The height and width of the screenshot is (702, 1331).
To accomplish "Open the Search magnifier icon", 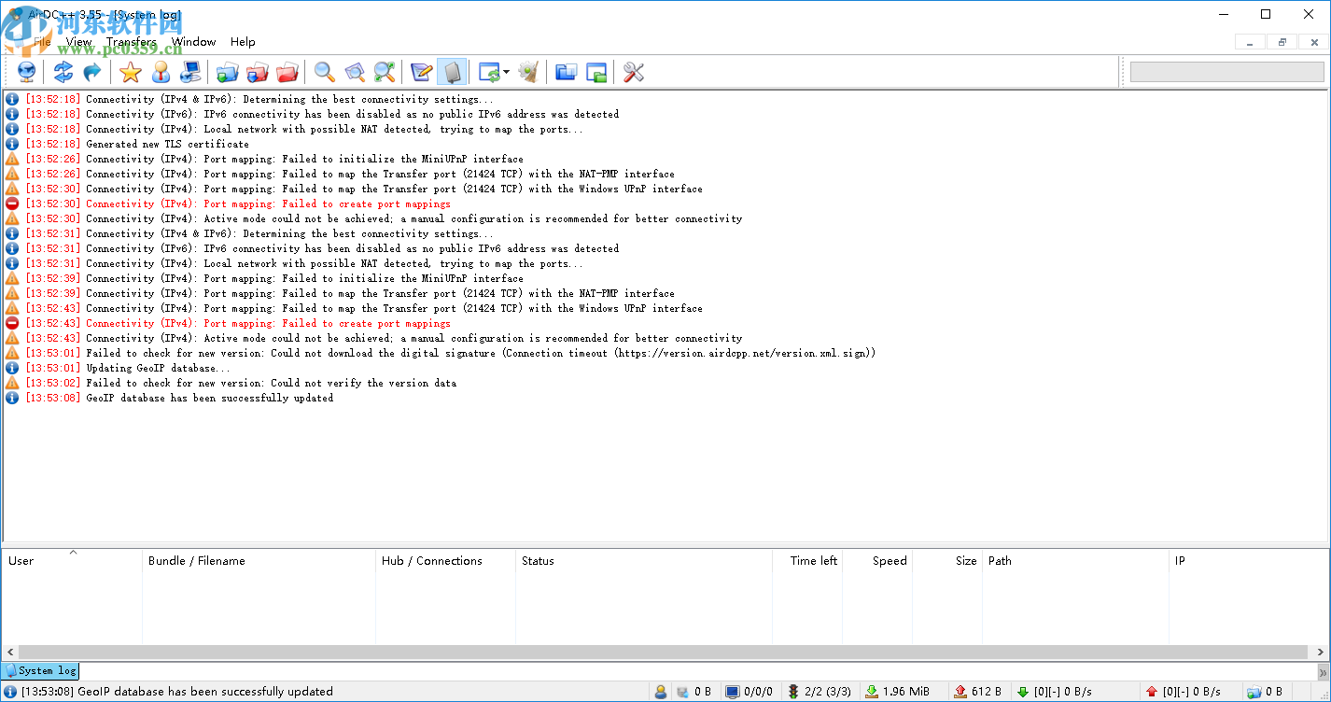I will 324,72.
